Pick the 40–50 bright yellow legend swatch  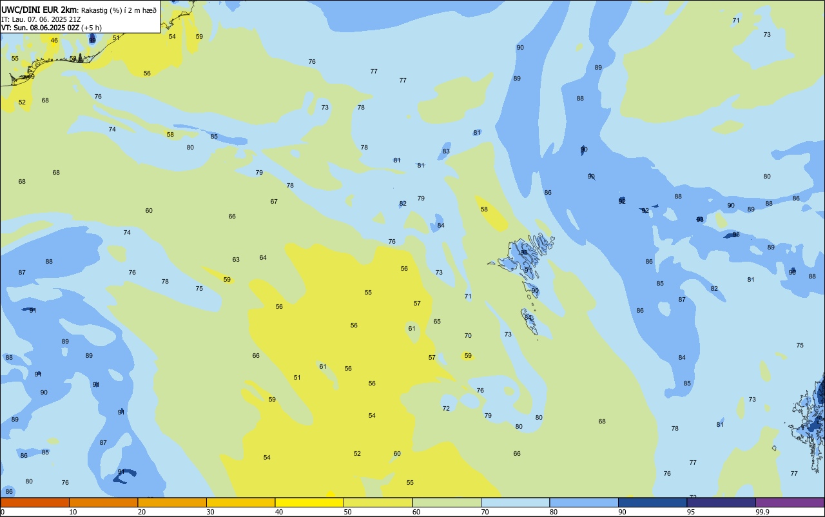(x=309, y=502)
